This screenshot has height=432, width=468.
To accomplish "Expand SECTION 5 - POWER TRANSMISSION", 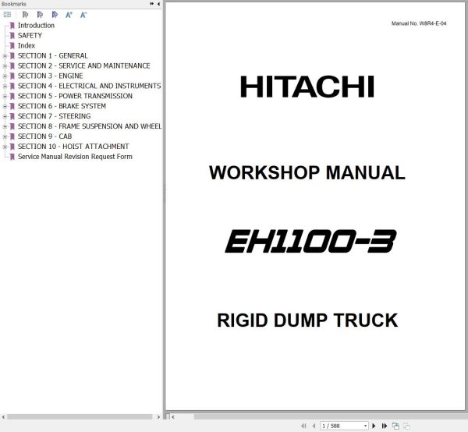I will [x=5, y=97].
